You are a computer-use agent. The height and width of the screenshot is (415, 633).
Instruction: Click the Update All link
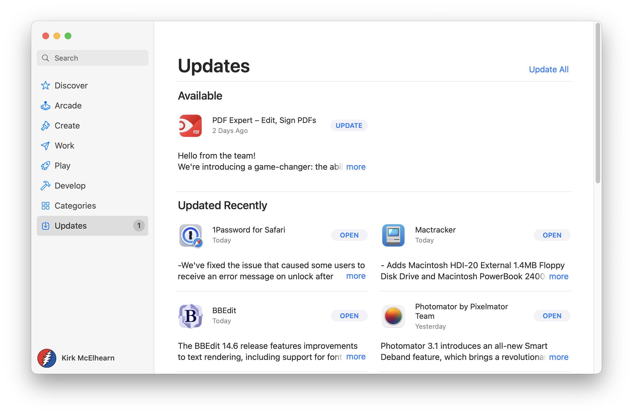[549, 69]
